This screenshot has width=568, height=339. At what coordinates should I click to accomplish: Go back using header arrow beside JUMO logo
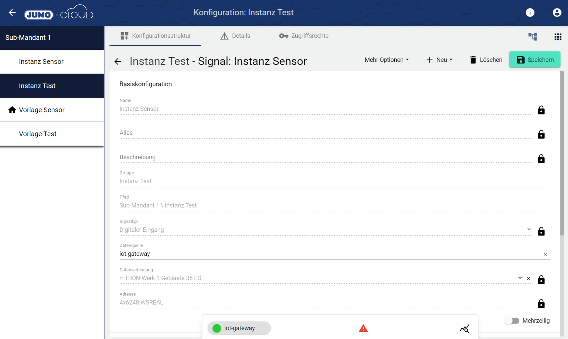point(12,12)
